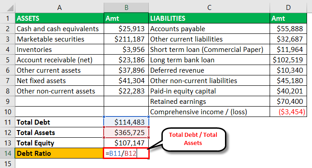
Task: Select the $41,304 cell
Action: 126,80
